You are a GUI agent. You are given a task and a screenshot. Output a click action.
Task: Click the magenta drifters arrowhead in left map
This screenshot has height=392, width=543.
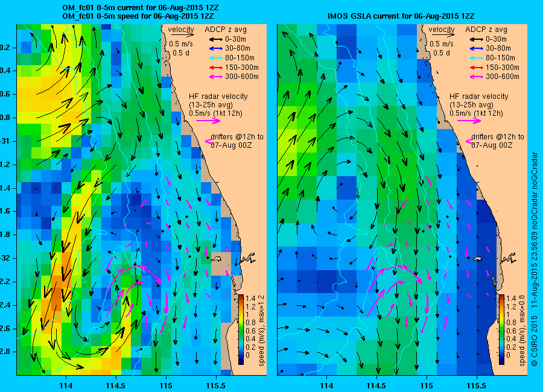tap(209, 141)
